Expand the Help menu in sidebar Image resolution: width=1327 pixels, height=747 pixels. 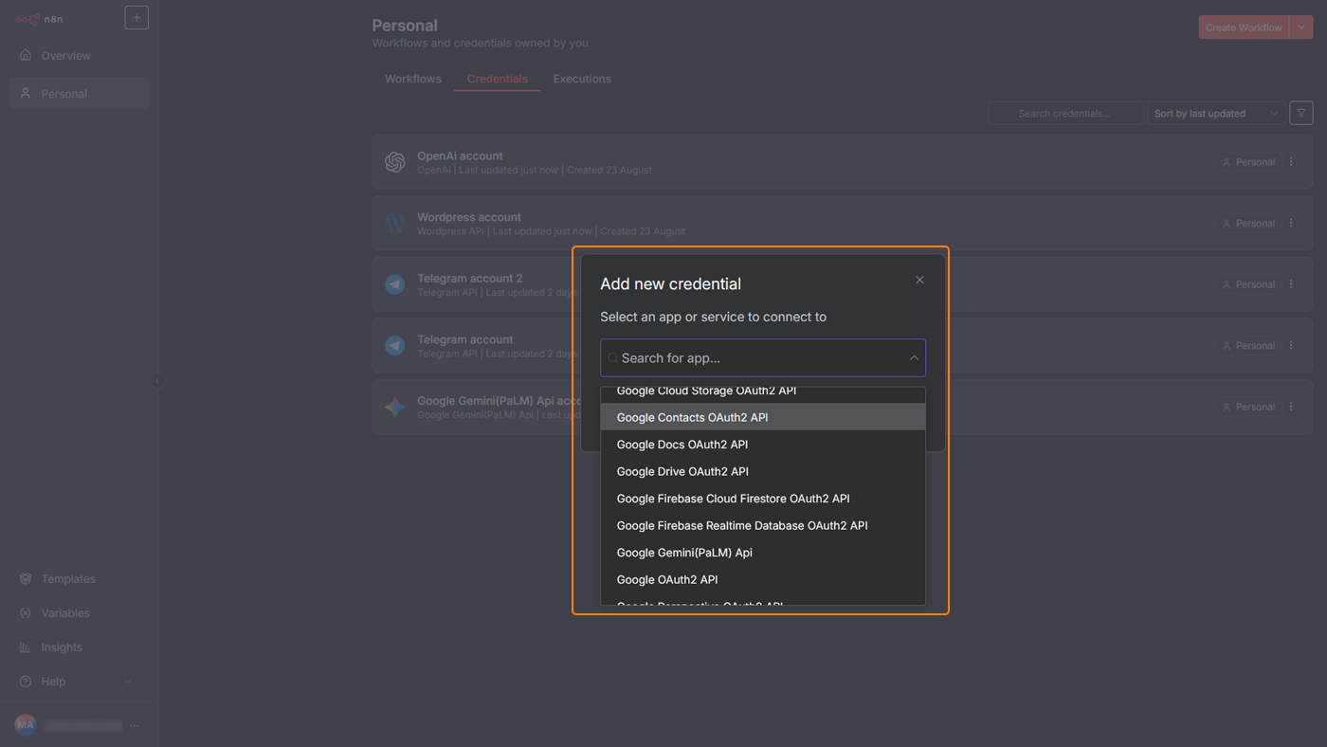[53, 682]
